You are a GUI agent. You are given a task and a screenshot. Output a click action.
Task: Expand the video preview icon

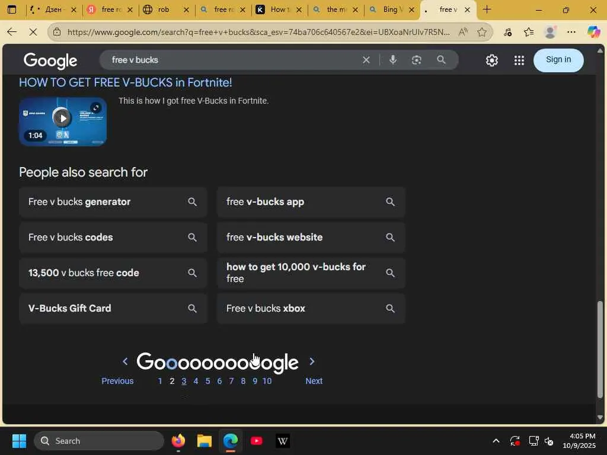click(96, 108)
